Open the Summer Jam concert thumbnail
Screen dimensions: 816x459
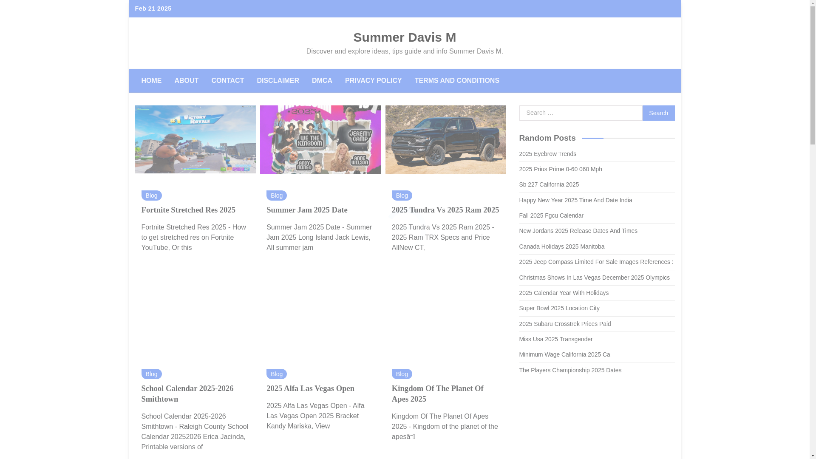320,139
